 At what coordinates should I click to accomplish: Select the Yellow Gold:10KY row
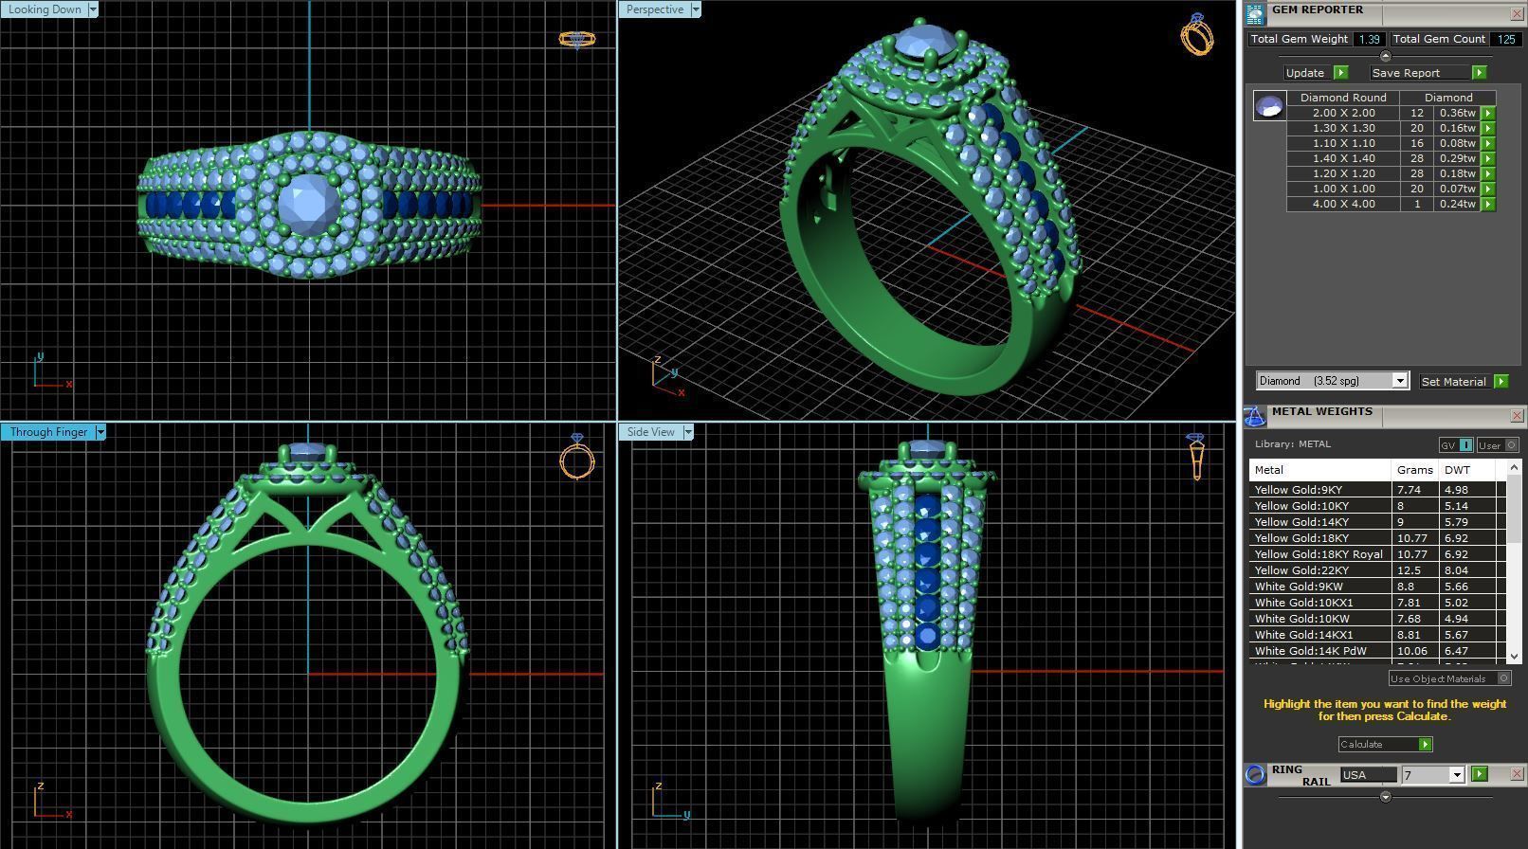click(x=1377, y=506)
